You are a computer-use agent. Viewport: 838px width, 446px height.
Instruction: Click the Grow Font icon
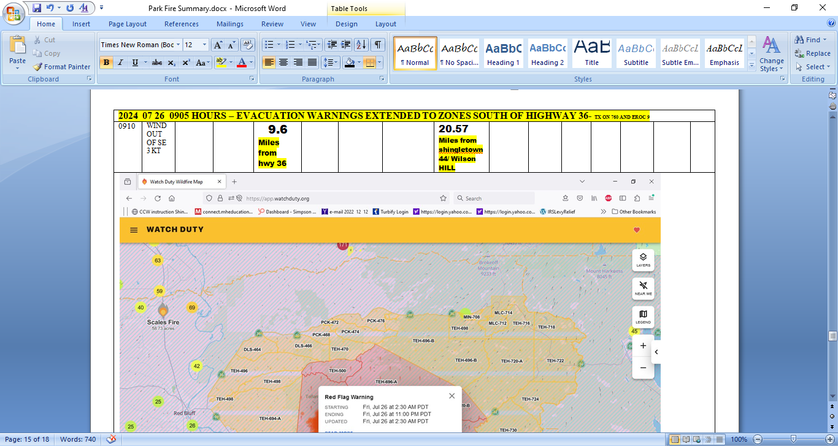(218, 45)
